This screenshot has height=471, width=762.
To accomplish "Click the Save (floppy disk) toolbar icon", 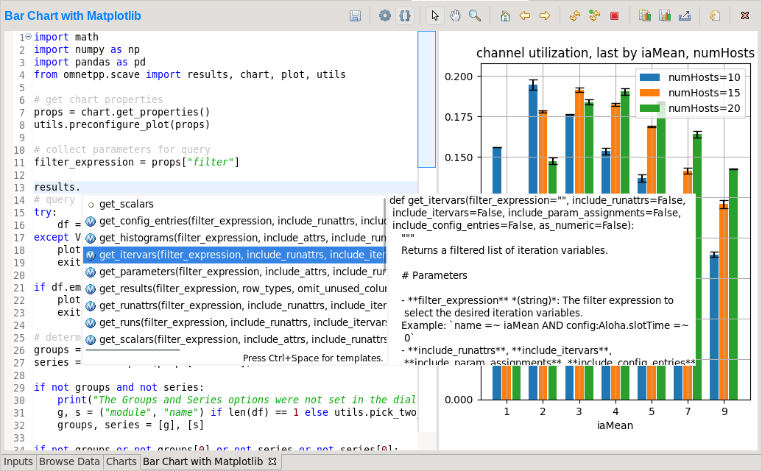I will pyautogui.click(x=356, y=16).
